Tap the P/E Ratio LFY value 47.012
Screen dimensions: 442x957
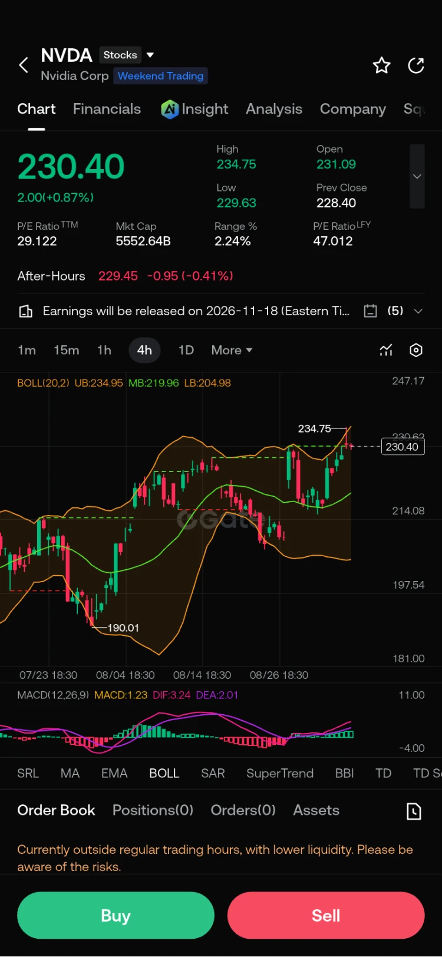click(x=333, y=241)
